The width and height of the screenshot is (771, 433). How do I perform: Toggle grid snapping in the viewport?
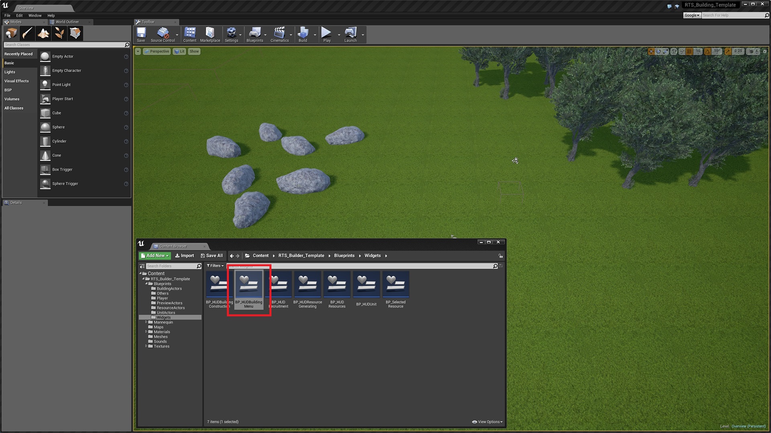(x=689, y=51)
